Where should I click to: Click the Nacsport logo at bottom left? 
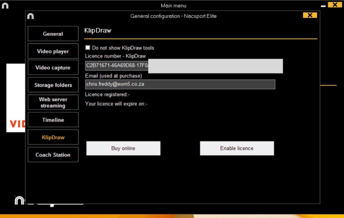click(x=19, y=201)
